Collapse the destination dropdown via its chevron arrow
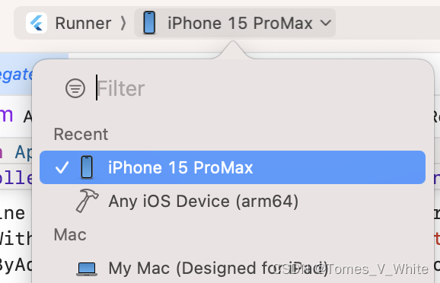Image resolution: width=440 pixels, height=283 pixels. click(x=326, y=23)
